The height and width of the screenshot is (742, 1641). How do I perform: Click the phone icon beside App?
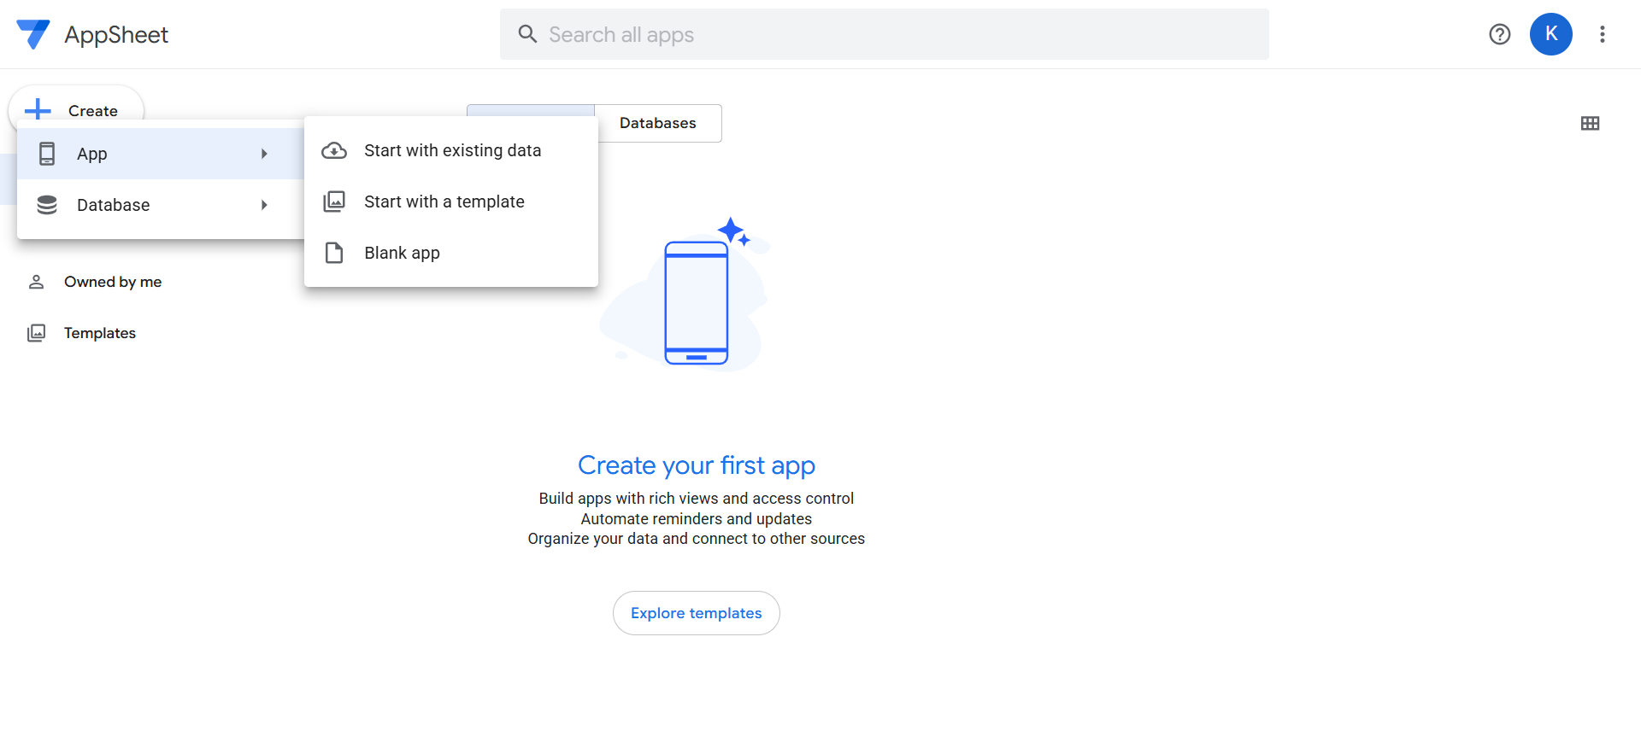pyautogui.click(x=47, y=154)
